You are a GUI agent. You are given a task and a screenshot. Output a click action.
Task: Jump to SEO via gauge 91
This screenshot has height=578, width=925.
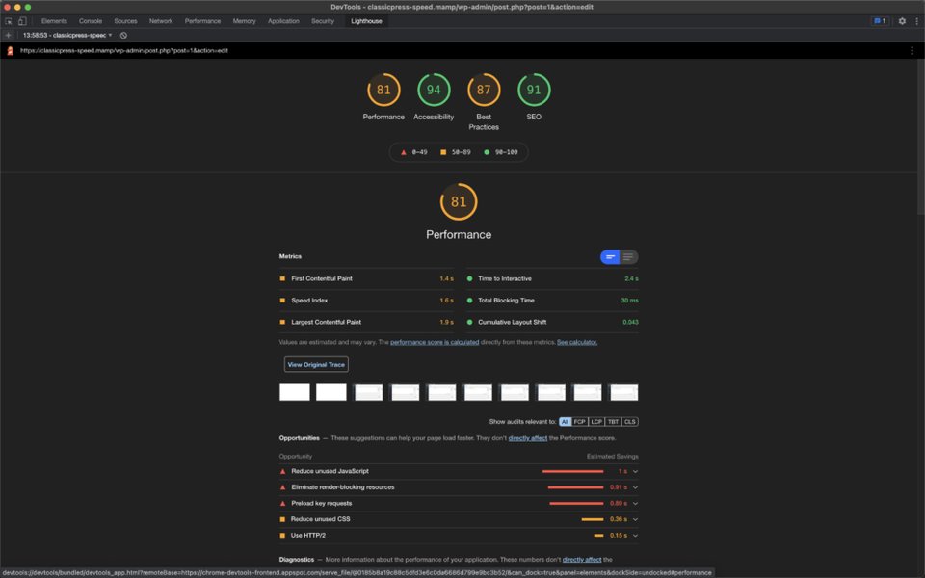click(534, 90)
